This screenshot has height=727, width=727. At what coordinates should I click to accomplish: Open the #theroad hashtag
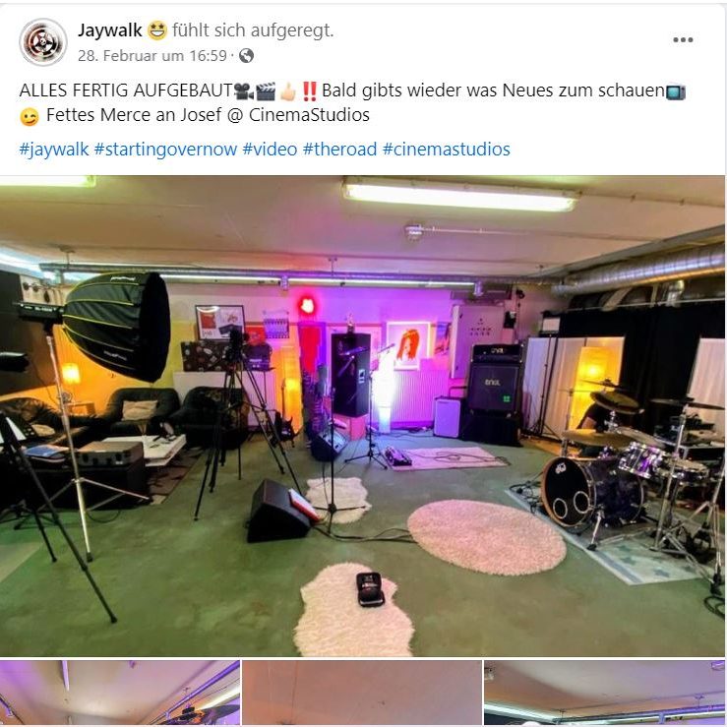[x=339, y=150]
